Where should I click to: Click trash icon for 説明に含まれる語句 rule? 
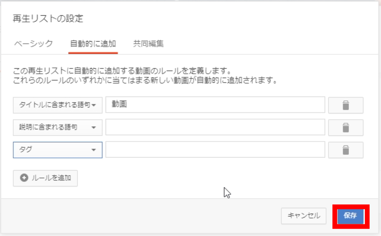pyautogui.click(x=346, y=127)
